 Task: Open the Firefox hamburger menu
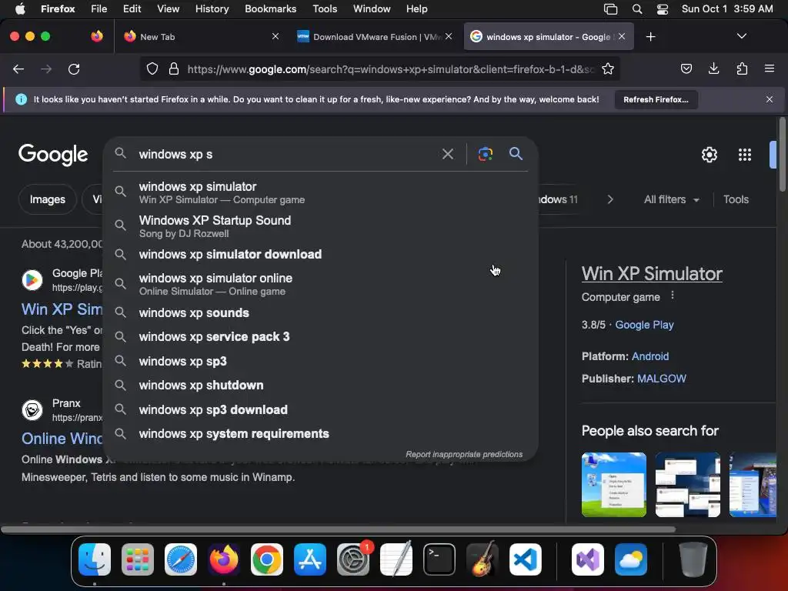[769, 68]
